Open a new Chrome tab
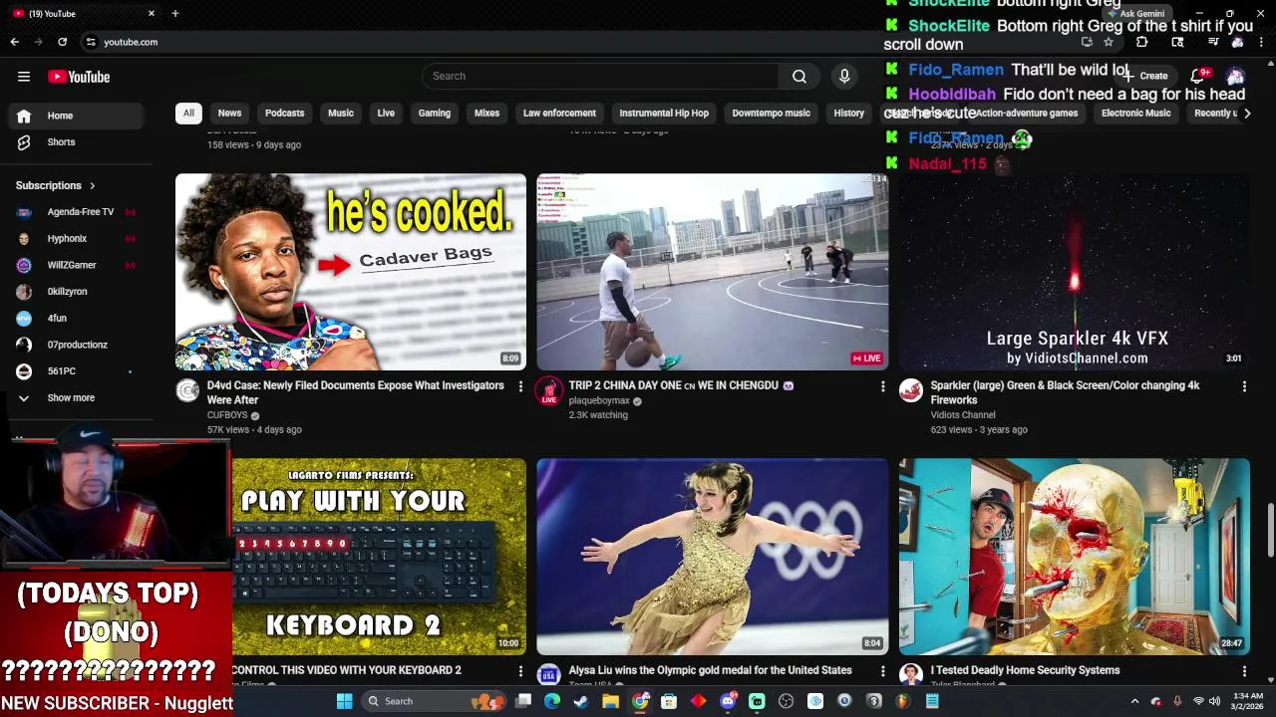The image size is (1276, 717). pyautogui.click(x=174, y=13)
